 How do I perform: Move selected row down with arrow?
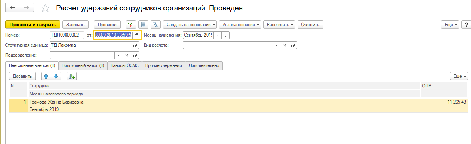pyautogui.click(x=55, y=76)
